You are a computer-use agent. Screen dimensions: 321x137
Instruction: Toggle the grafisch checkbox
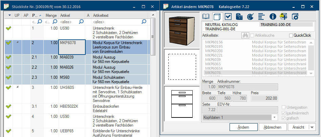pos(284,118)
